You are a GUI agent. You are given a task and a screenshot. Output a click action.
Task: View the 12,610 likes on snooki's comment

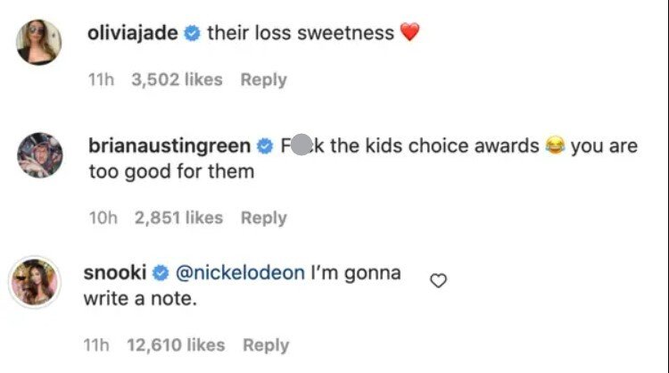click(x=176, y=345)
